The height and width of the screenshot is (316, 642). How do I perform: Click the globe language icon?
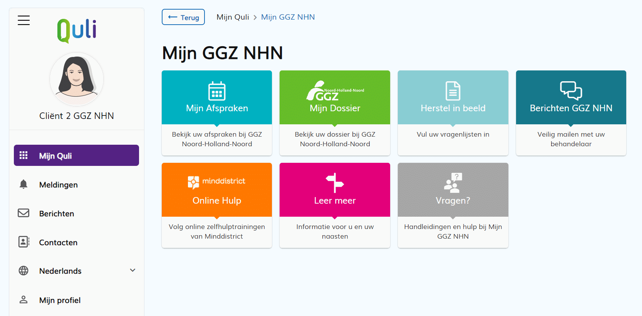(x=23, y=271)
